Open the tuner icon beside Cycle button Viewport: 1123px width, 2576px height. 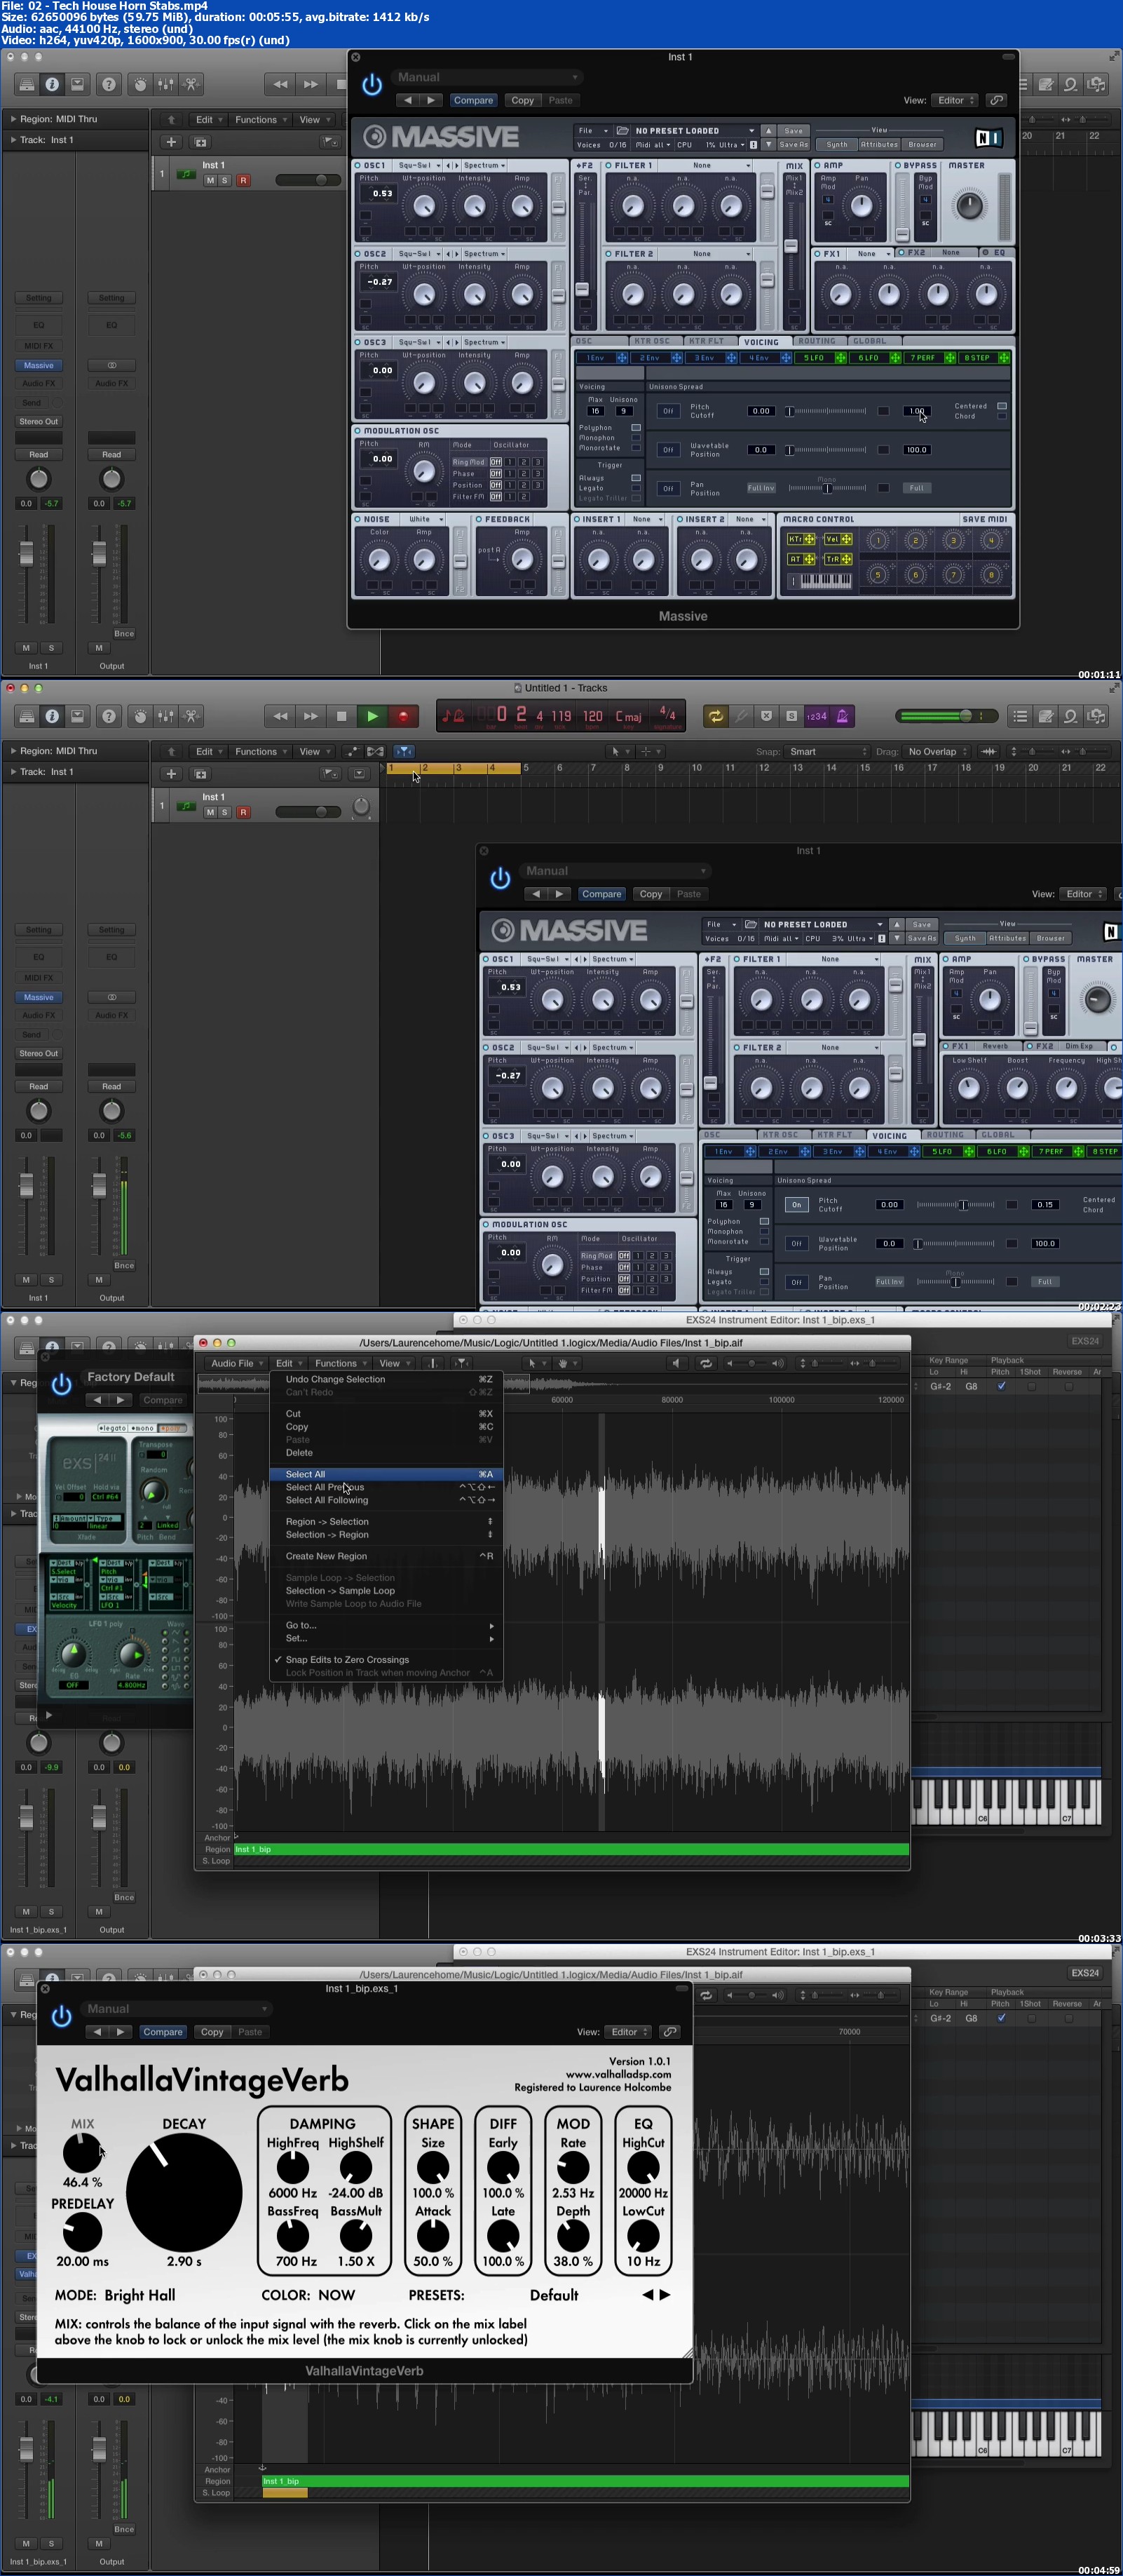[742, 716]
